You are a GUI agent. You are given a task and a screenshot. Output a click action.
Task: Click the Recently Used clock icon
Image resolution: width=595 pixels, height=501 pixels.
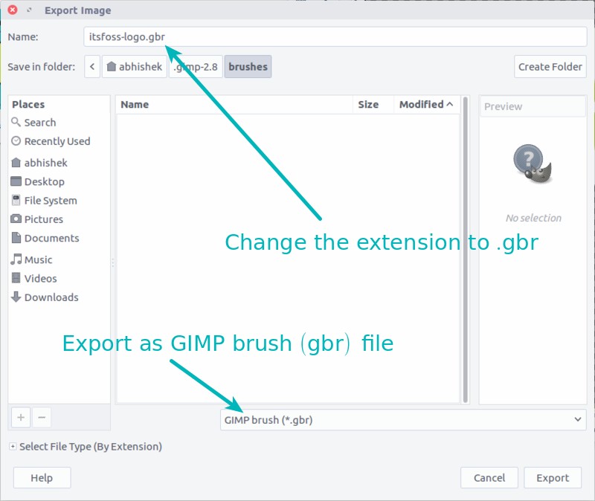(16, 141)
